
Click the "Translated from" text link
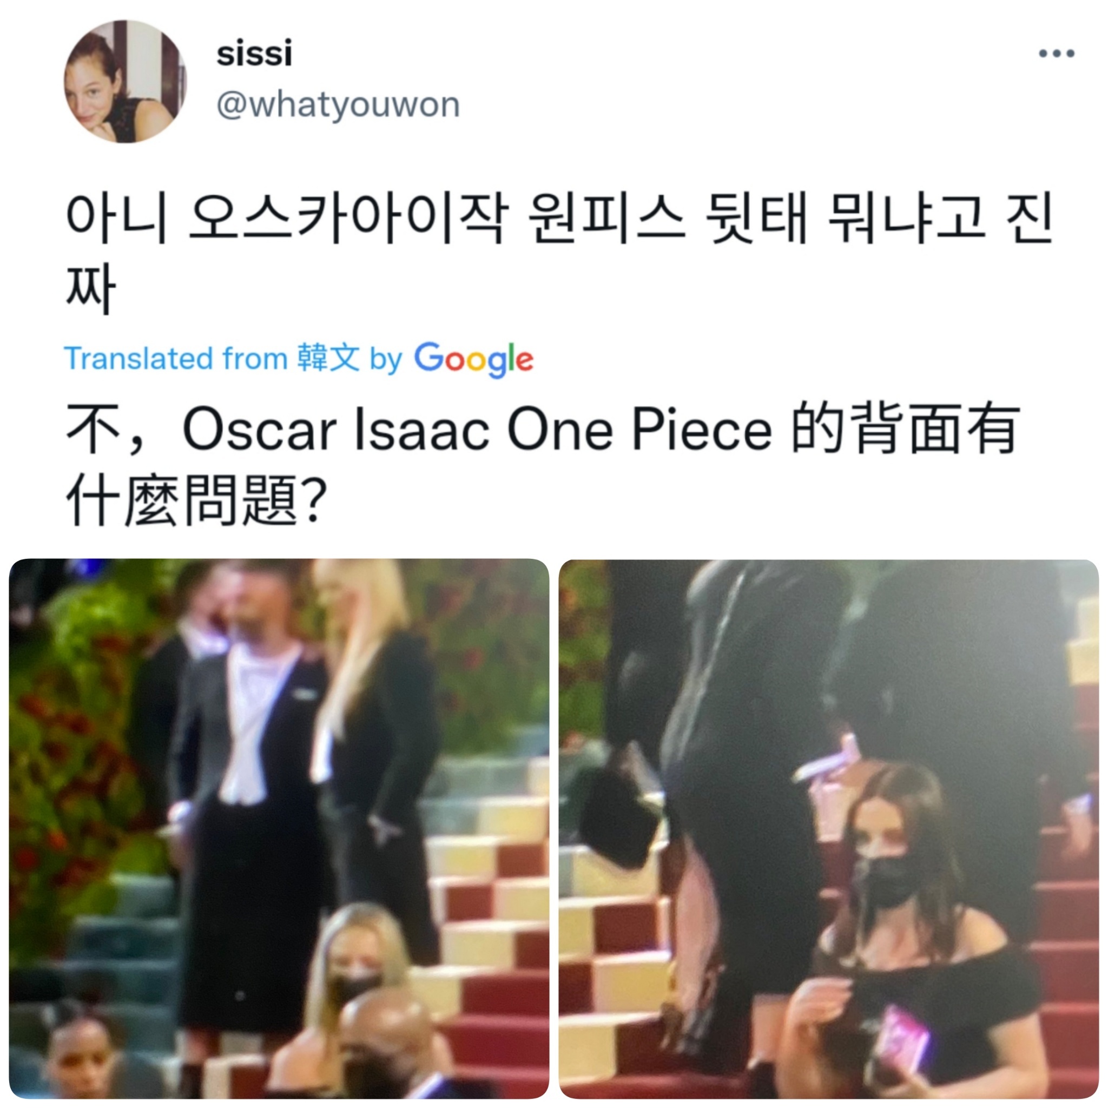pyautogui.click(x=176, y=359)
